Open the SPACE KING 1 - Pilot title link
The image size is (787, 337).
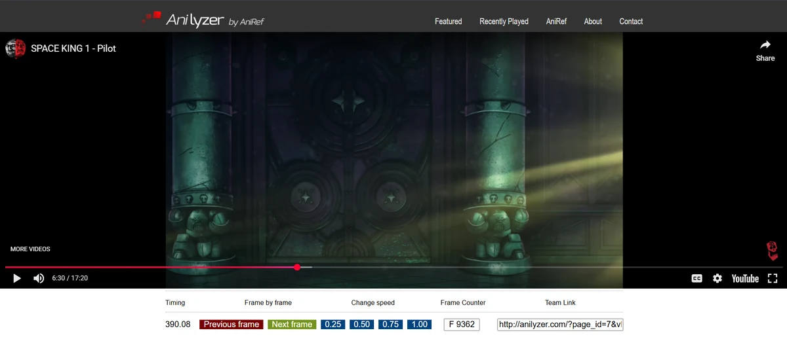point(73,48)
